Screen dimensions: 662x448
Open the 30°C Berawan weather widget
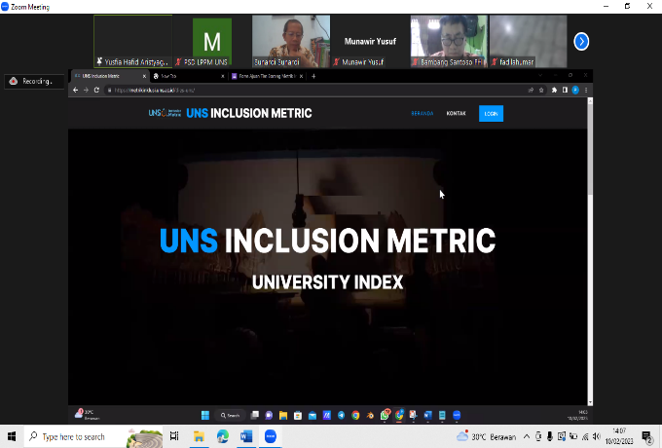[486, 436]
